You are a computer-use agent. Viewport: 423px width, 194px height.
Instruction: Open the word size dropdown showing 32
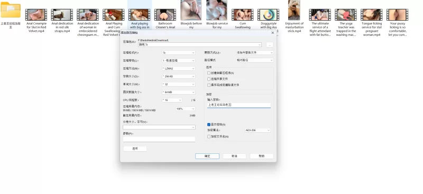(178, 84)
